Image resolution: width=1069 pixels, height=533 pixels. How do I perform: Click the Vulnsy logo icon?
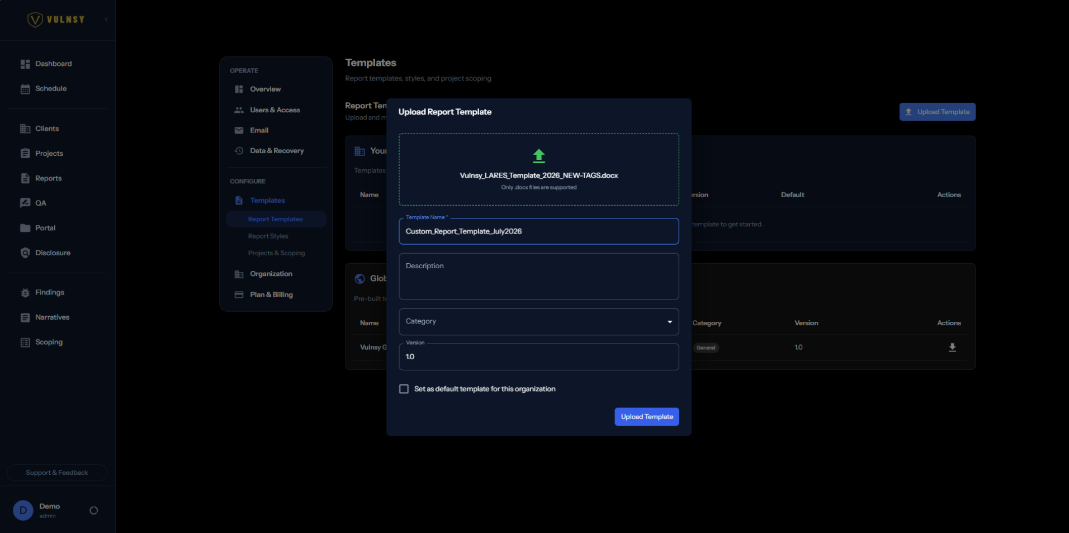pyautogui.click(x=35, y=20)
